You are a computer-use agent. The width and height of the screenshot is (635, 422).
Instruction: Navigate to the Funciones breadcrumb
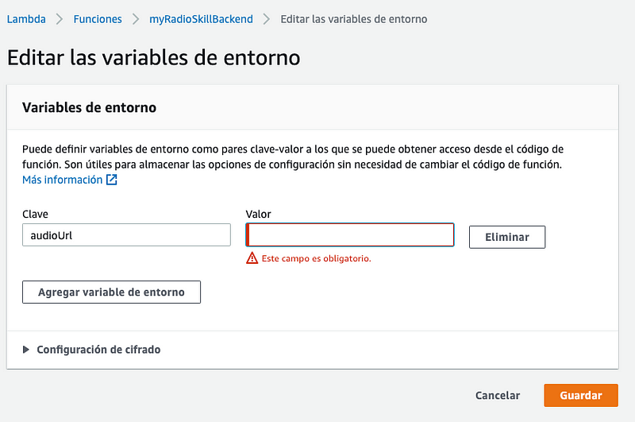tap(98, 19)
